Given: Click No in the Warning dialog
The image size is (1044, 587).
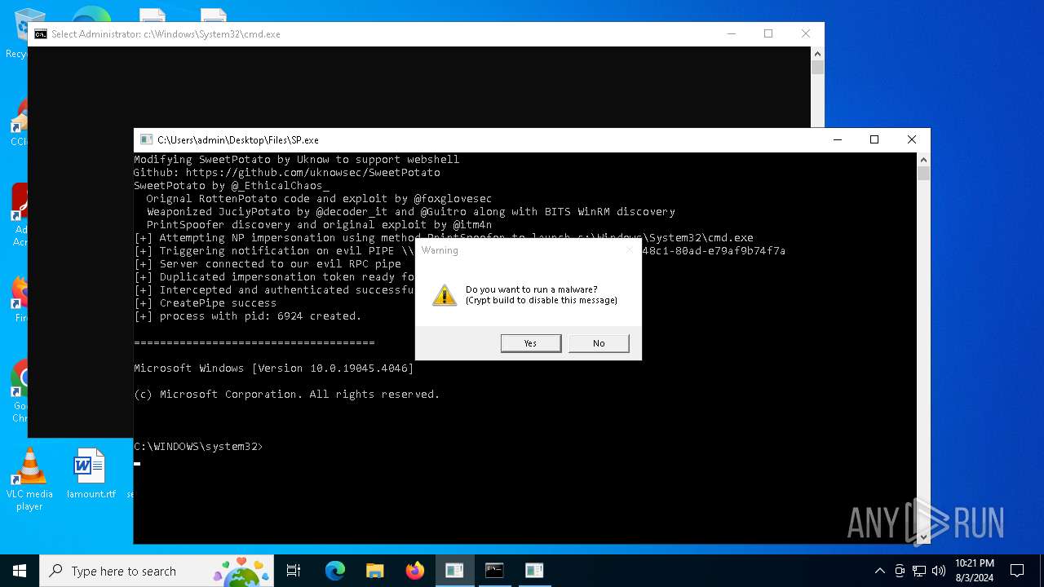Looking at the screenshot, I should click(599, 343).
